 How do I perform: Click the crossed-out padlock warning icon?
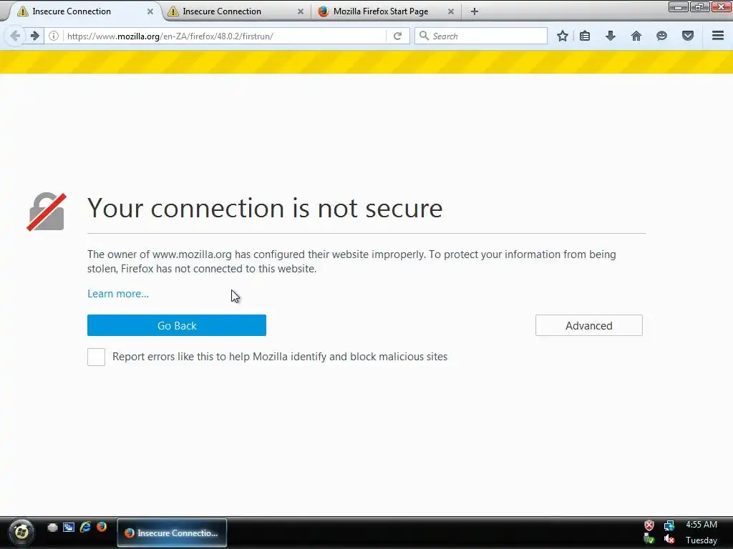pos(47,212)
